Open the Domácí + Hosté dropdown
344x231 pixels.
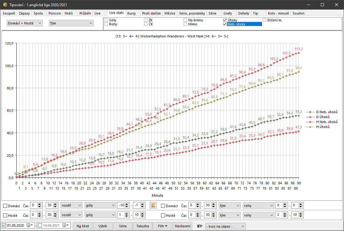click(x=25, y=23)
